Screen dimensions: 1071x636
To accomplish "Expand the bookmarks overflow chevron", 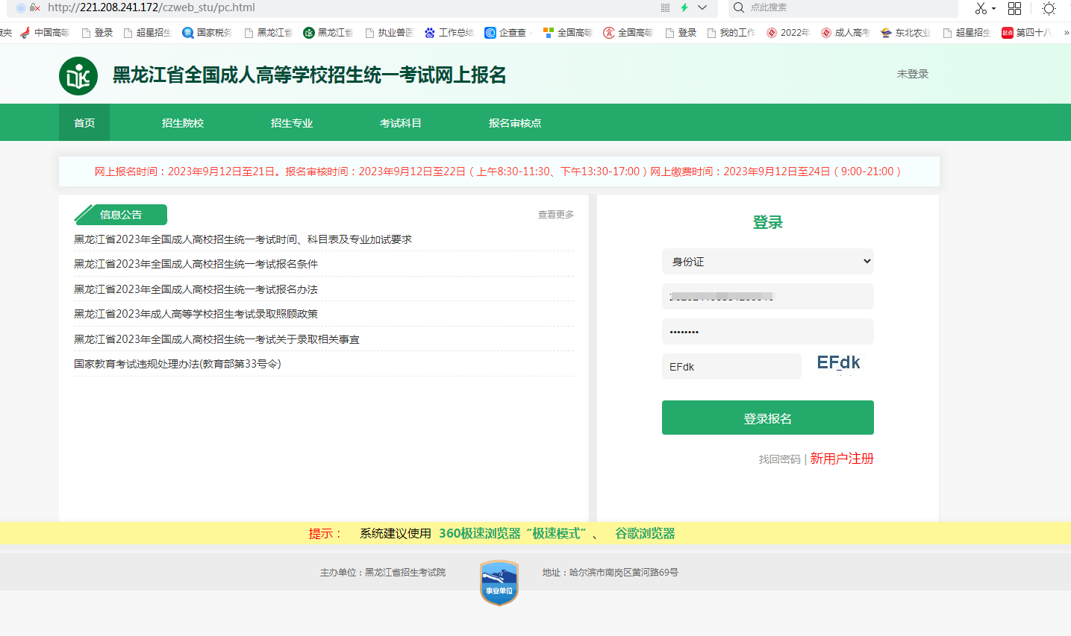I will point(1066,33).
